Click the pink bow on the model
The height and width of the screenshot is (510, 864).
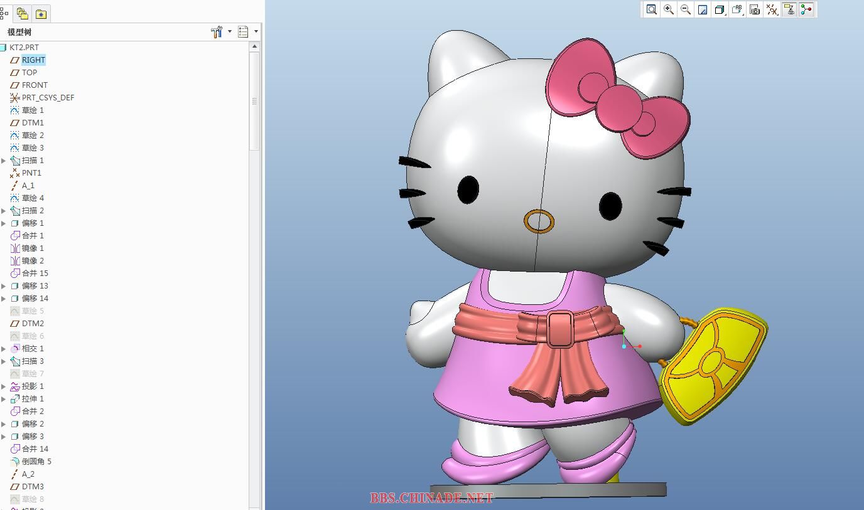617,98
